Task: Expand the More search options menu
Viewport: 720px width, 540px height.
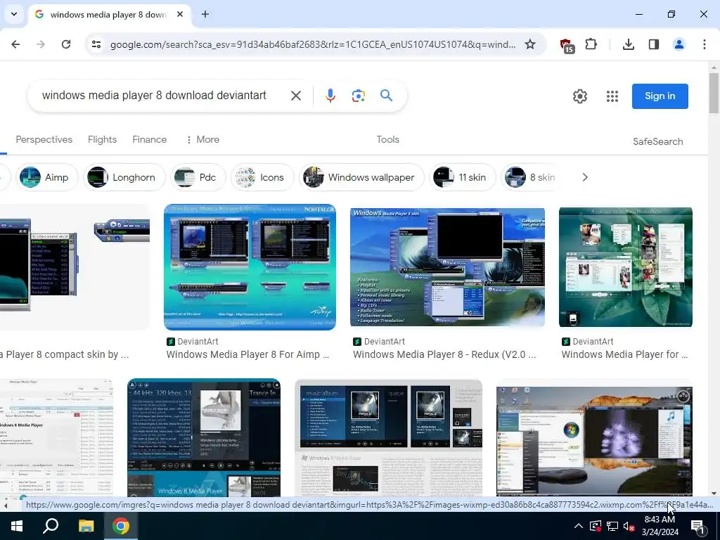Action: point(202,140)
